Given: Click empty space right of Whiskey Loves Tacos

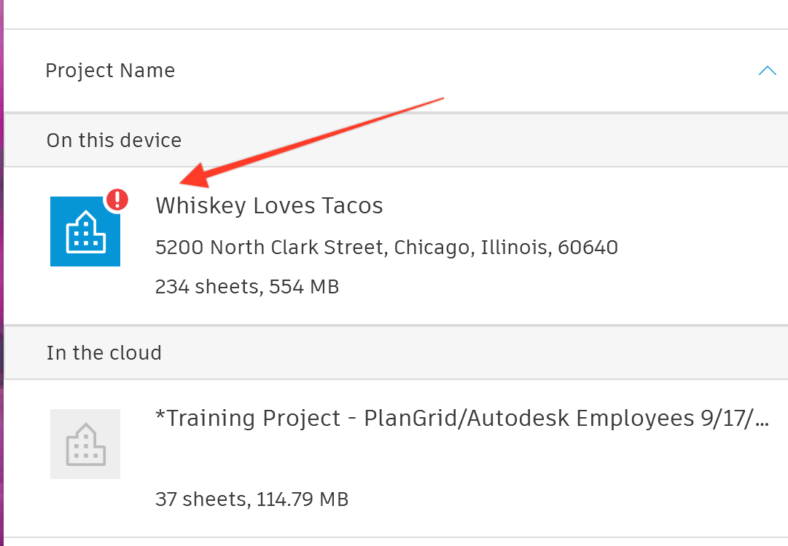Looking at the screenshot, I should [x=583, y=206].
